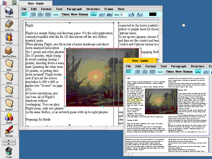Open the NewPartition cabinet icon
This screenshot has height=159, width=212.
tap(9, 52)
